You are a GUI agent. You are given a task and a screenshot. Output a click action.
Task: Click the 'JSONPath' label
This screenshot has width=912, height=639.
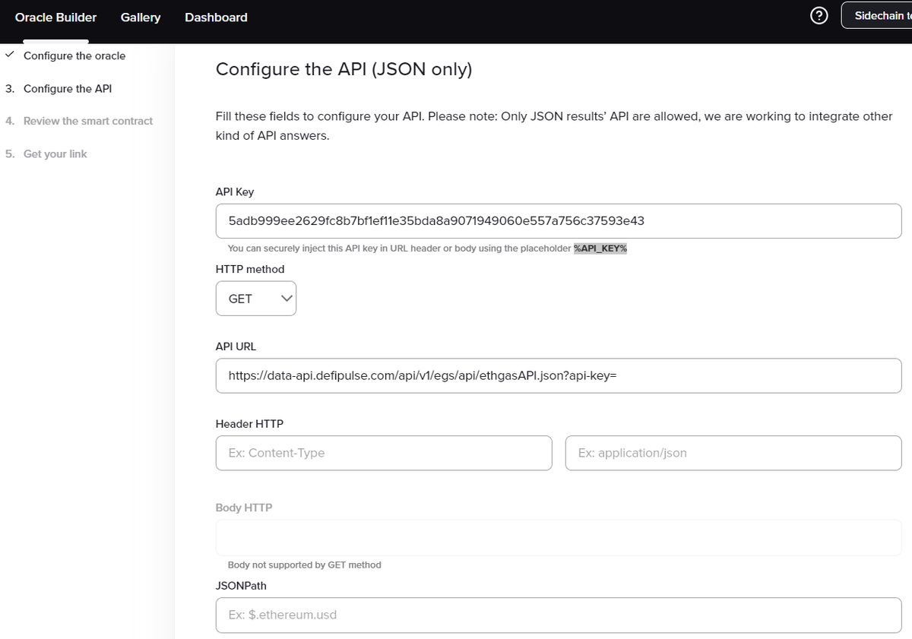coord(241,586)
